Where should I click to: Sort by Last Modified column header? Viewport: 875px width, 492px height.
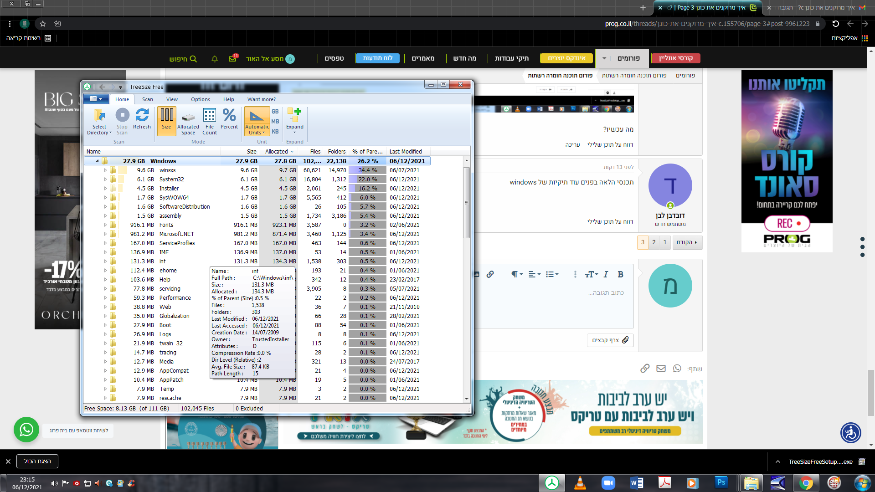pos(405,152)
